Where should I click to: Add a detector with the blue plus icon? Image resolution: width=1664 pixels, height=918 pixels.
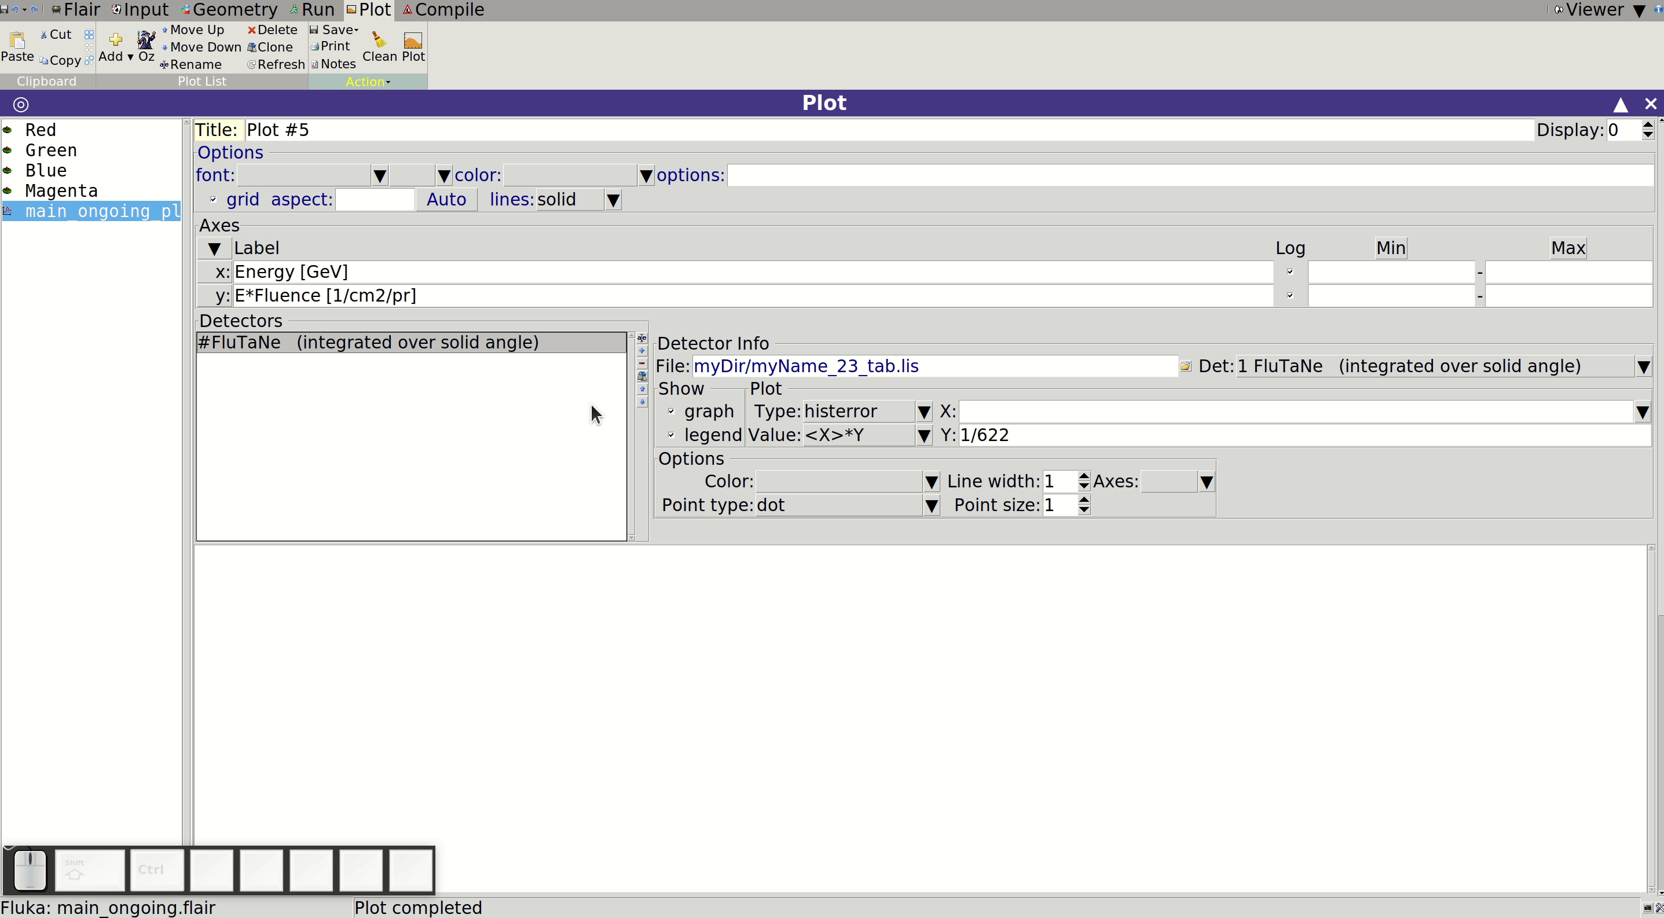[642, 351]
